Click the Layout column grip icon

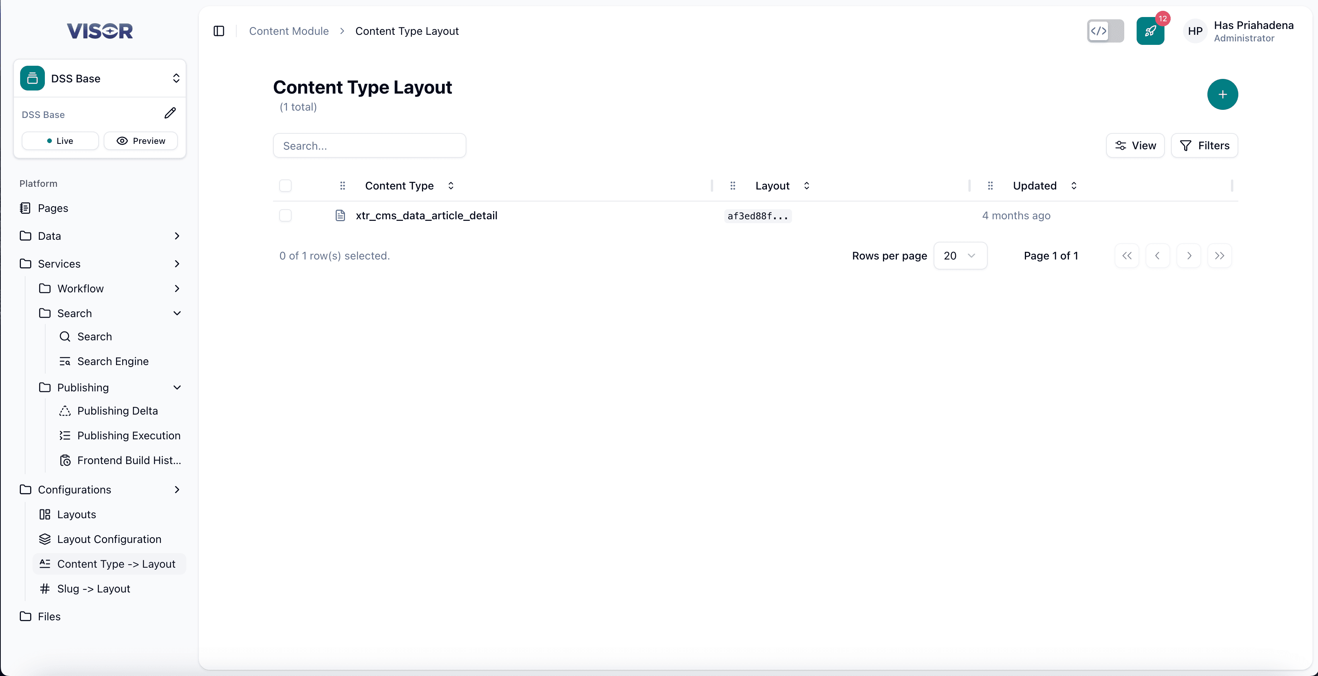point(733,186)
